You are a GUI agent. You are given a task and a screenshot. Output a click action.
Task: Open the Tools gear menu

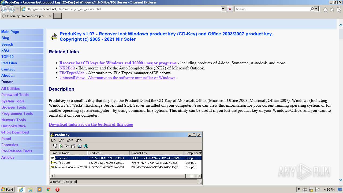[x=339, y=9]
